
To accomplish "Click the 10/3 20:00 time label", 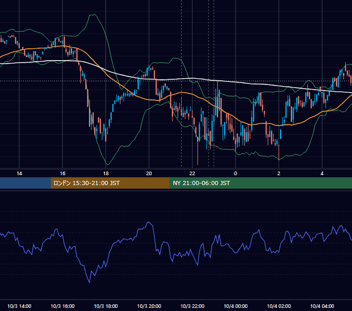I will click(x=149, y=306).
